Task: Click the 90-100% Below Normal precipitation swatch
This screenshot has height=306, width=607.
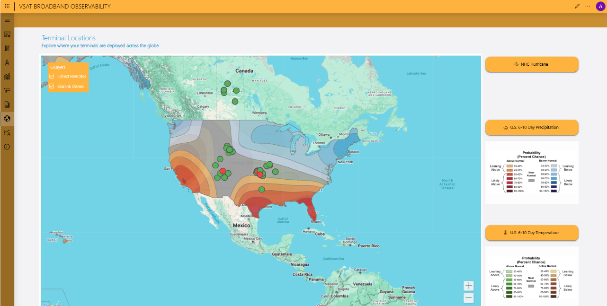Action: point(553,191)
